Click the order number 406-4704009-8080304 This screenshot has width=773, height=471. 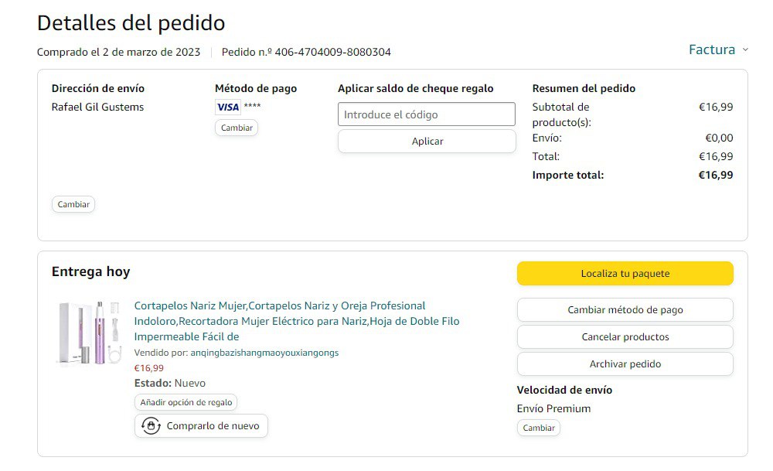(332, 53)
